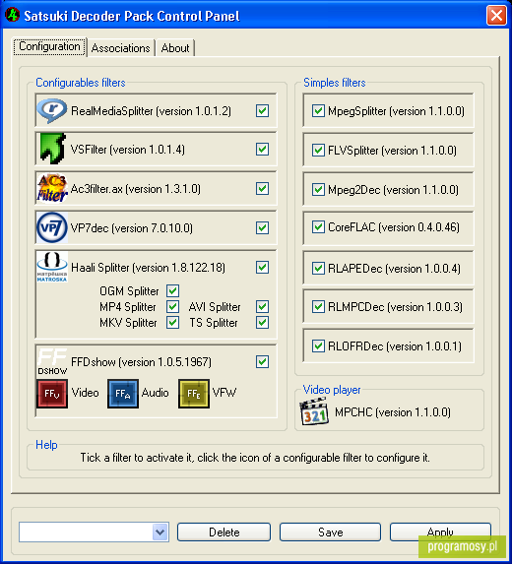Image resolution: width=512 pixels, height=564 pixels.
Task: Click the Satsuki title bar app icon
Action: (13, 15)
